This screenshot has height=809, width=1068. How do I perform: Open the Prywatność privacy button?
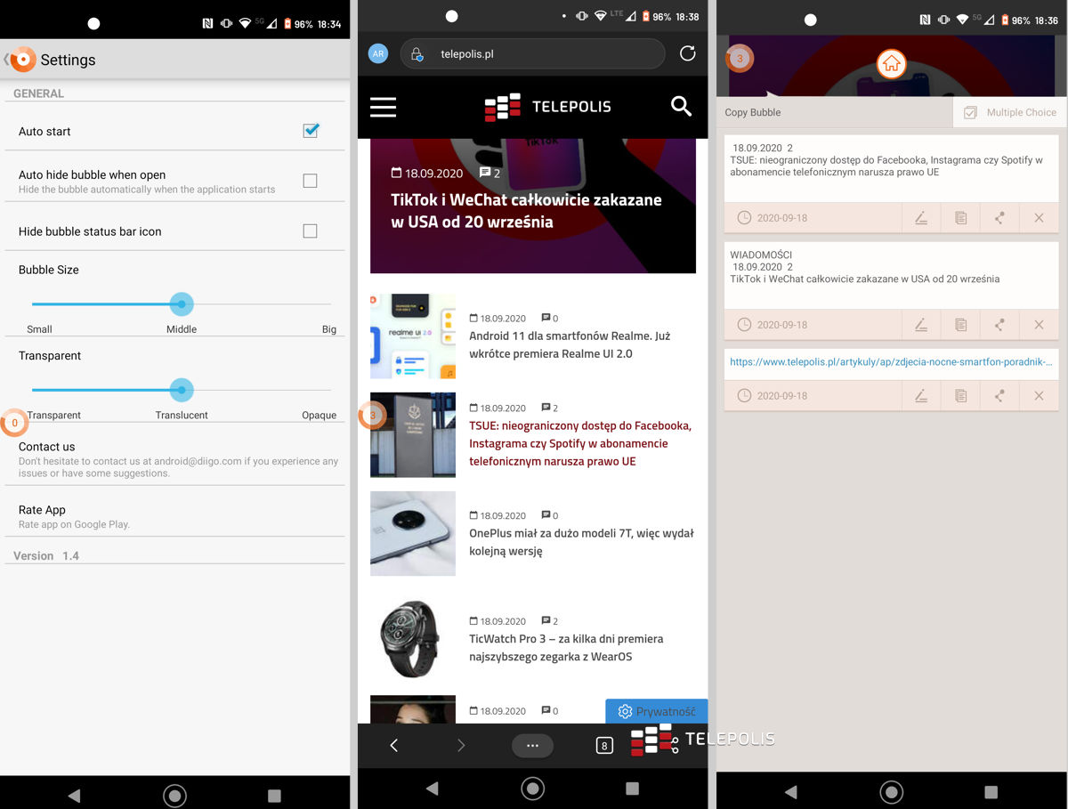point(657,711)
